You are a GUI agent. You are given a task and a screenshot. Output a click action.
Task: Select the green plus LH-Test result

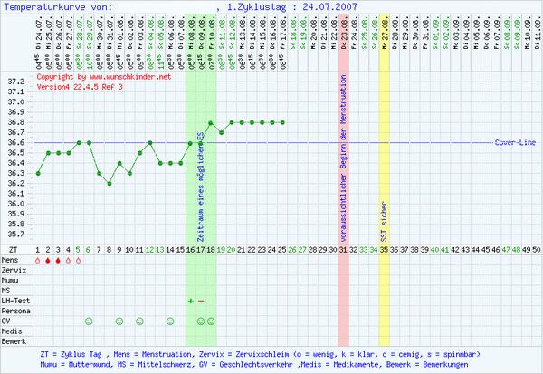pyautogui.click(x=191, y=301)
